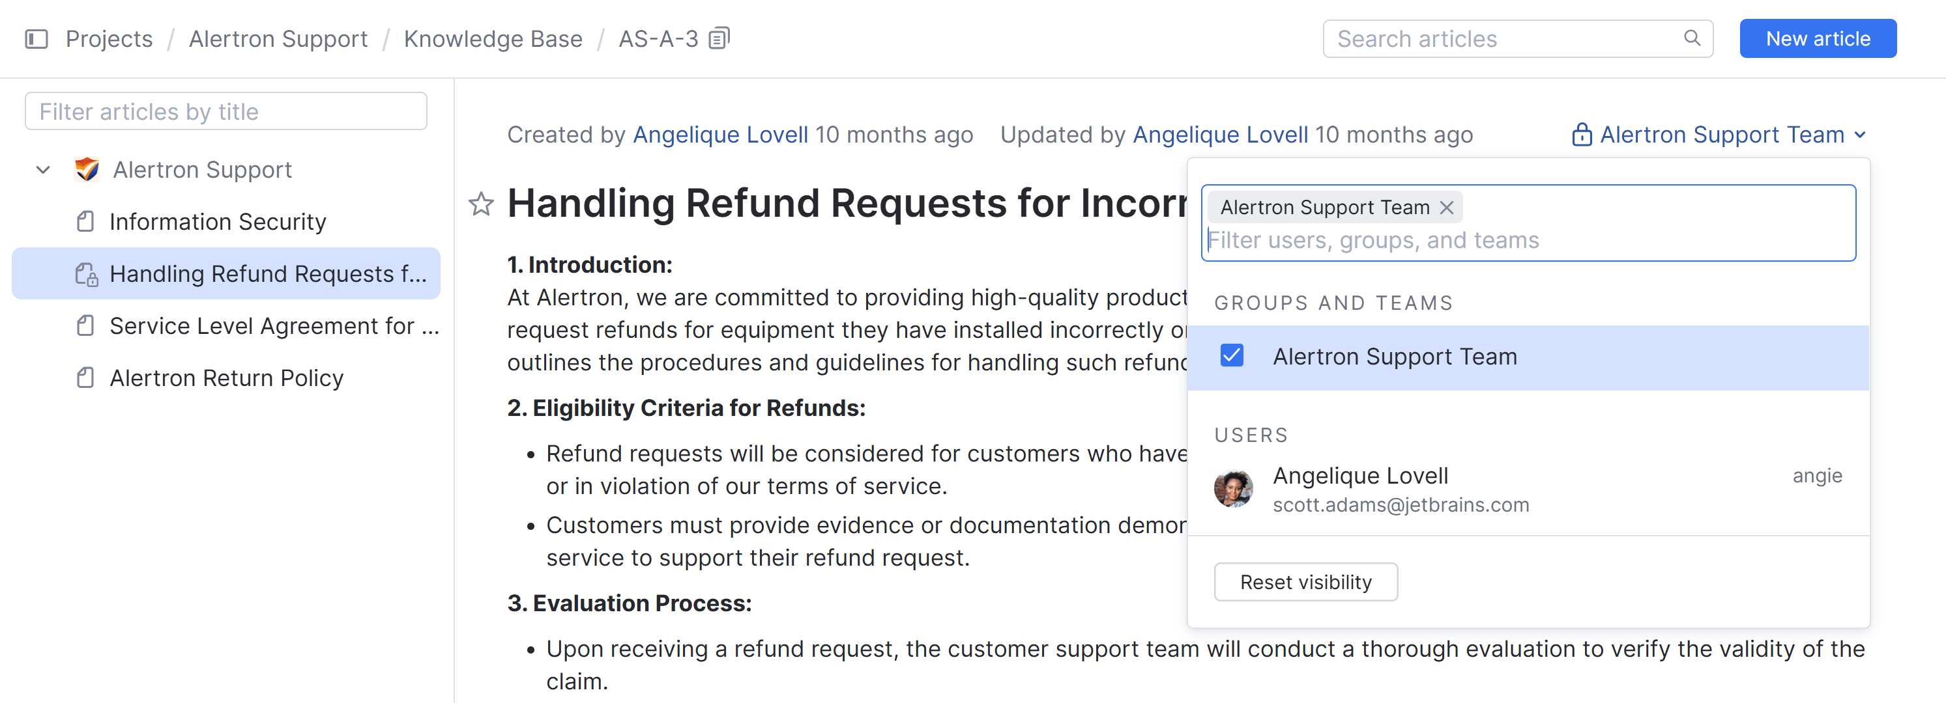This screenshot has width=1946, height=703.
Task: Remove Alertron Support Team tag
Action: (x=1446, y=208)
